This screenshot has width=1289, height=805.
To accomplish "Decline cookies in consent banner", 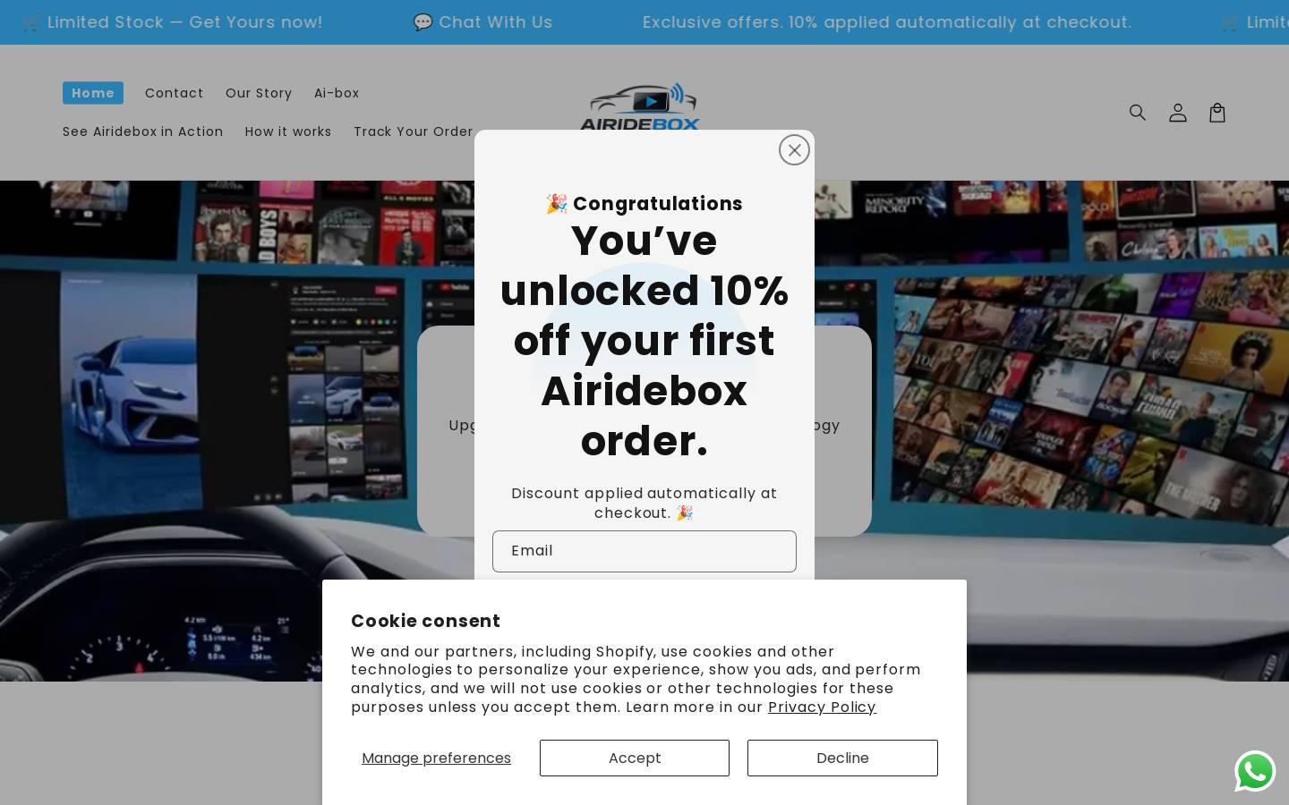I will pos(842,758).
